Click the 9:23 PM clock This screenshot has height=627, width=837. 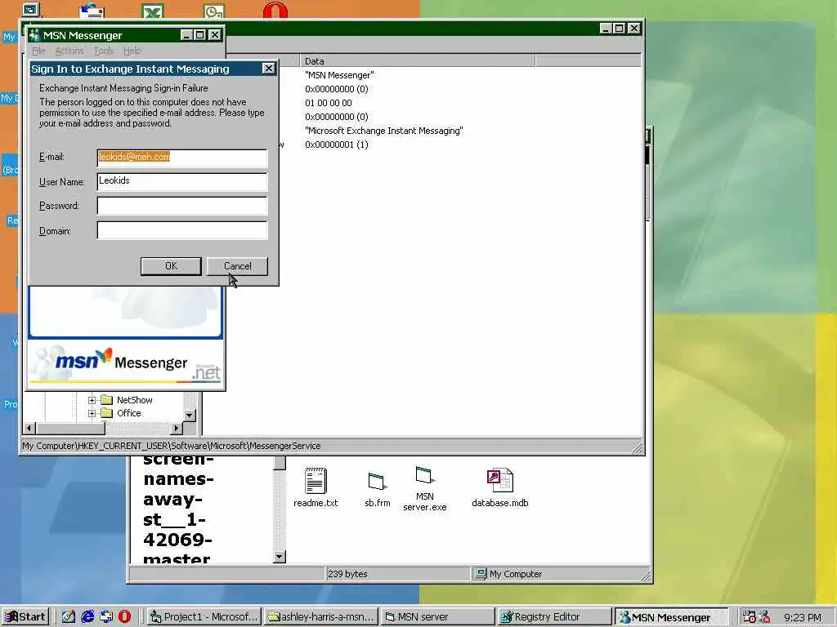click(x=803, y=617)
